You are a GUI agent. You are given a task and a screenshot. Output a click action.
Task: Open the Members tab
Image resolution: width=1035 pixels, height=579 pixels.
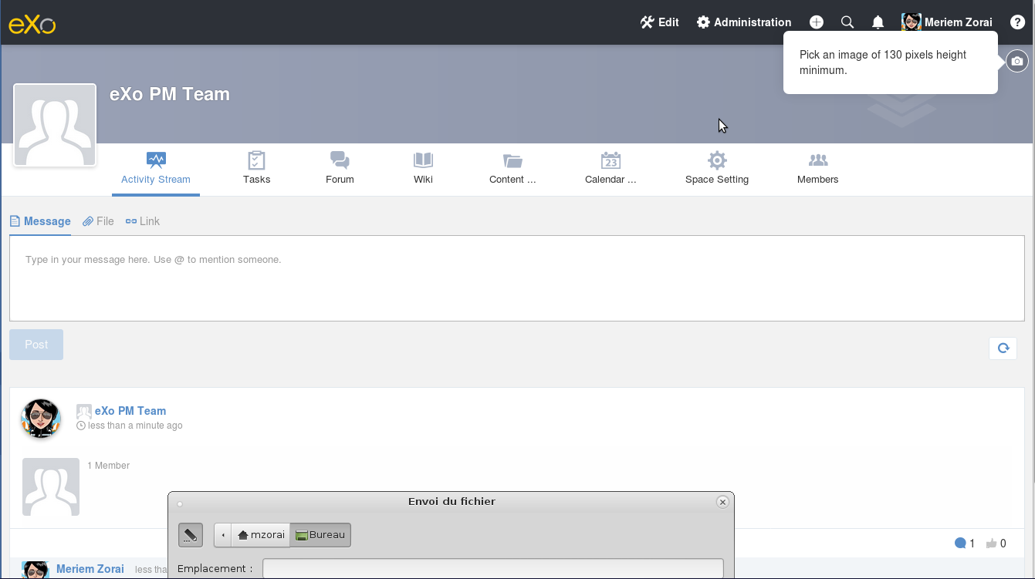pyautogui.click(x=818, y=169)
